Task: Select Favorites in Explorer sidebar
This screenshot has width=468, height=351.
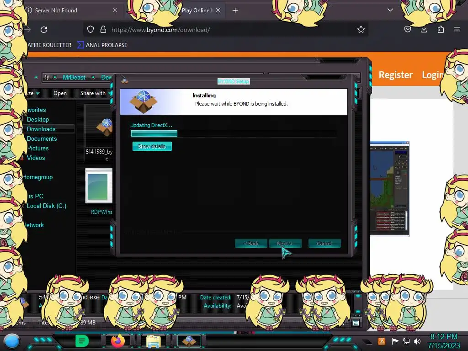Action: [x=37, y=110]
